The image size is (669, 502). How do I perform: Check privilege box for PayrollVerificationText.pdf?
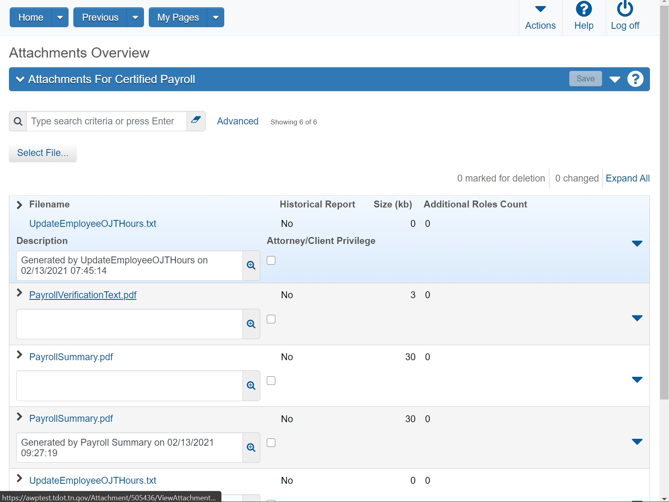(x=271, y=319)
